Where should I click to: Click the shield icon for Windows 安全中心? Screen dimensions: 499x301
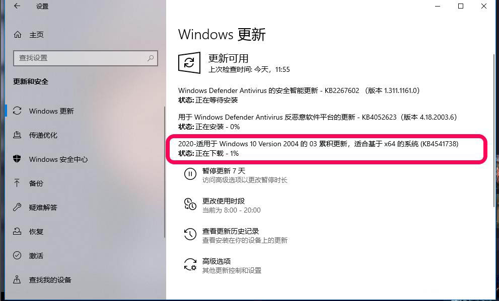click(x=17, y=159)
